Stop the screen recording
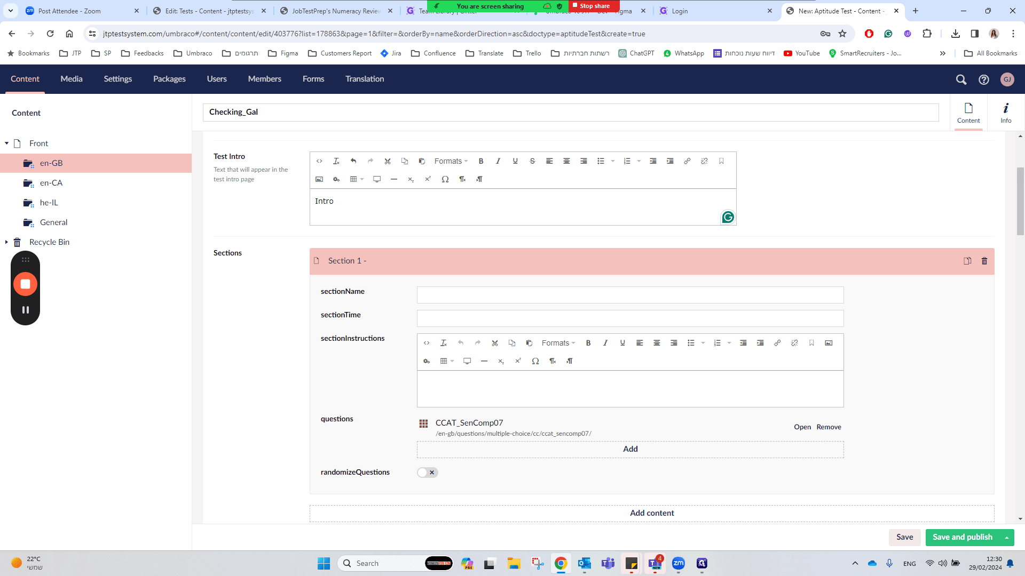 pos(25,284)
